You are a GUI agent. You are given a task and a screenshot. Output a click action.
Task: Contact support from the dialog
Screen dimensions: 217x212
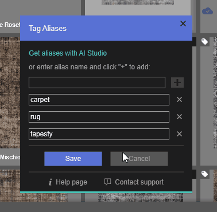tap(139, 182)
